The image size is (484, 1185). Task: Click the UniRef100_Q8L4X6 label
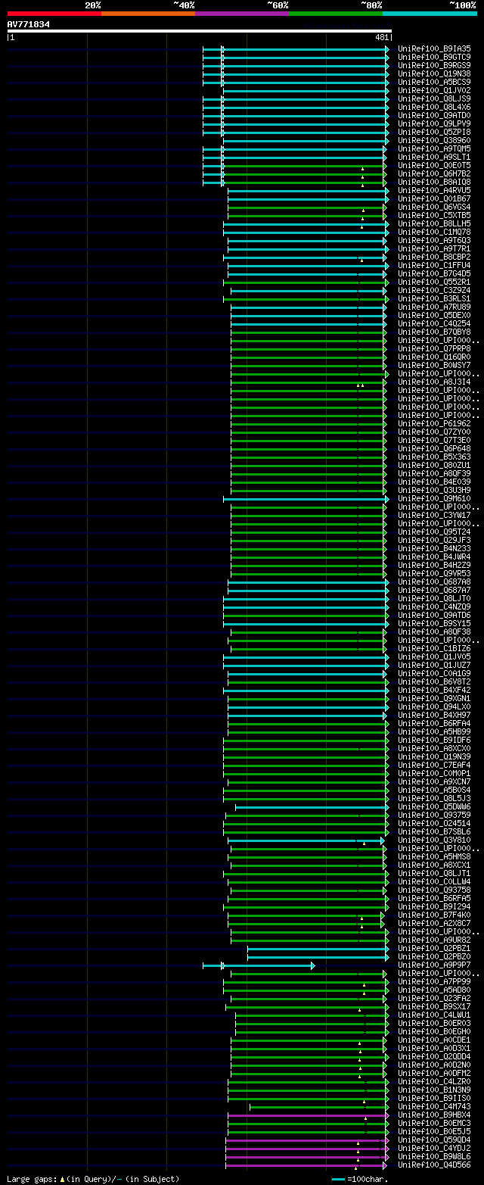pyautogui.click(x=434, y=107)
